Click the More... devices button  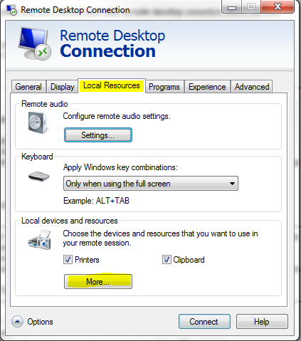pyautogui.click(x=98, y=282)
